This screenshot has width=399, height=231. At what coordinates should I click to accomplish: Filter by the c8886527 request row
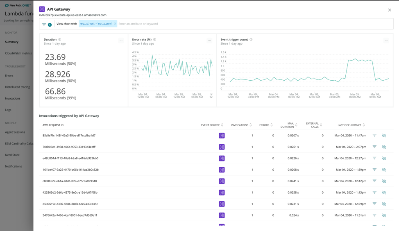[374, 181]
